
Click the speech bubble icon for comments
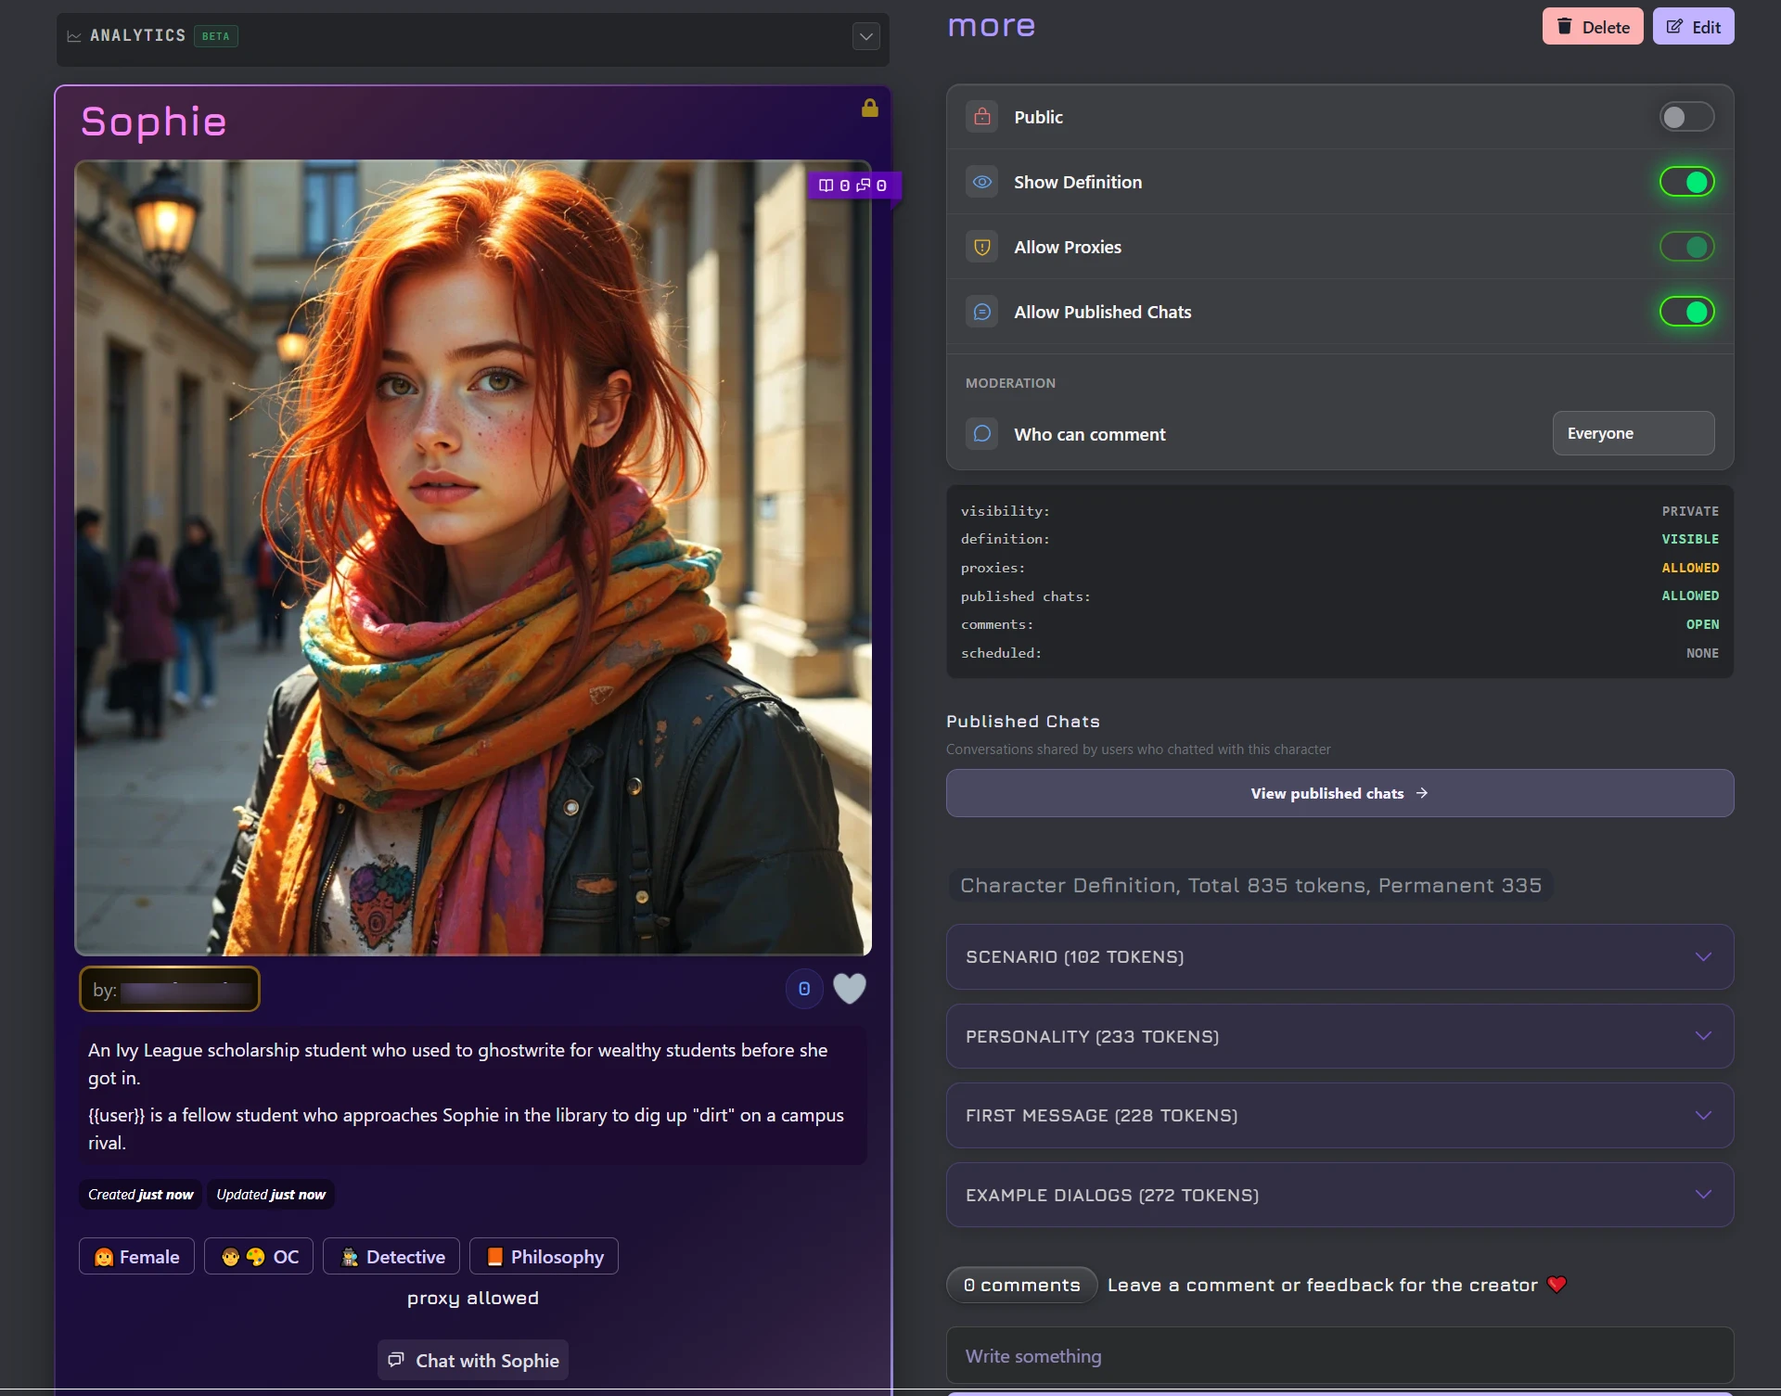pyautogui.click(x=981, y=434)
